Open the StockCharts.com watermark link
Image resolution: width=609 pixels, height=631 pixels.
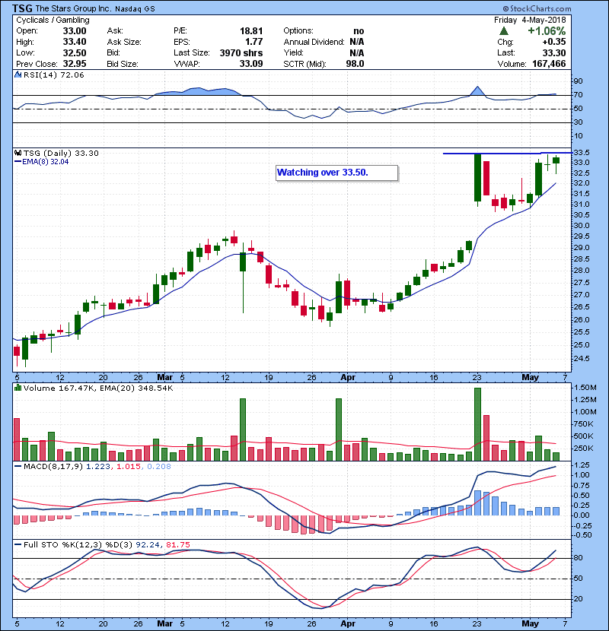(x=537, y=8)
